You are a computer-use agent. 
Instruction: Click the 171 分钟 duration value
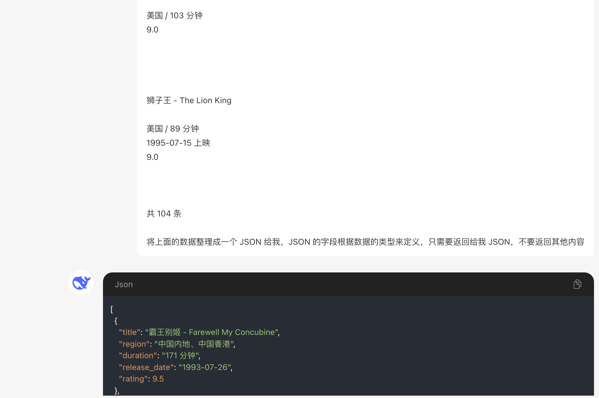[180, 356]
